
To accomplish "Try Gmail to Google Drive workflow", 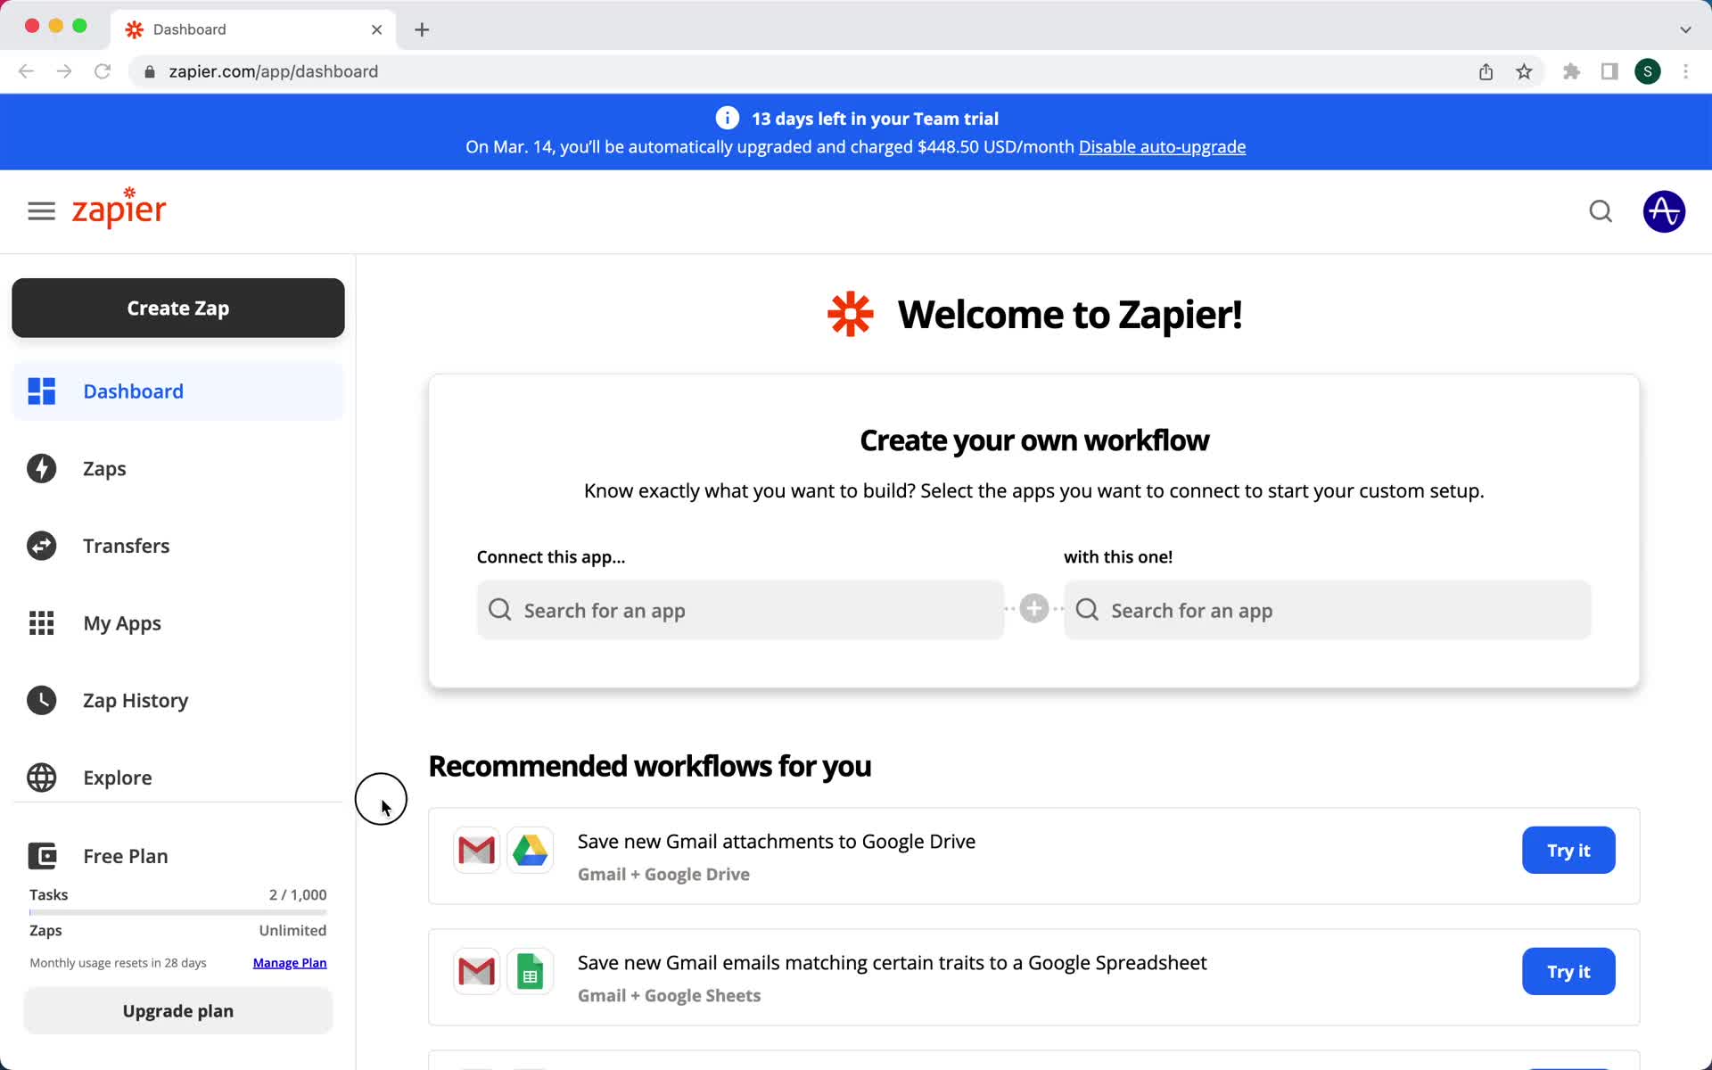I will [x=1568, y=851].
